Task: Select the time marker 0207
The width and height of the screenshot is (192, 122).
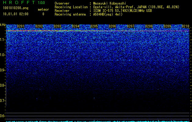Action: click(x=131, y=26)
